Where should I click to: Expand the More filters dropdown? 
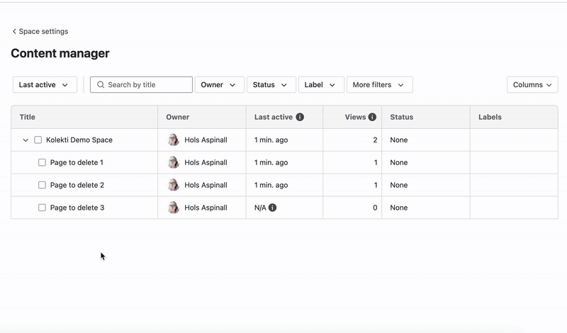point(379,84)
